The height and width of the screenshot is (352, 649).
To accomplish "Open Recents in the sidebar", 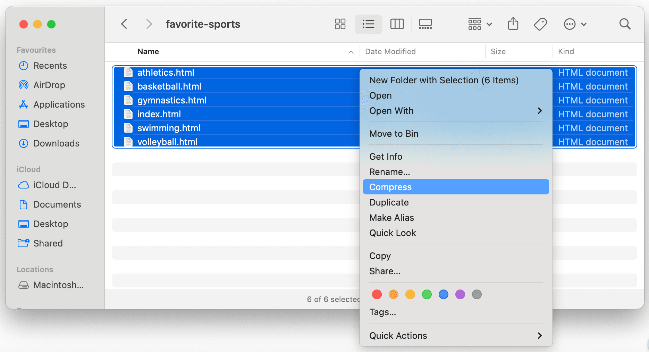I will (x=43, y=66).
